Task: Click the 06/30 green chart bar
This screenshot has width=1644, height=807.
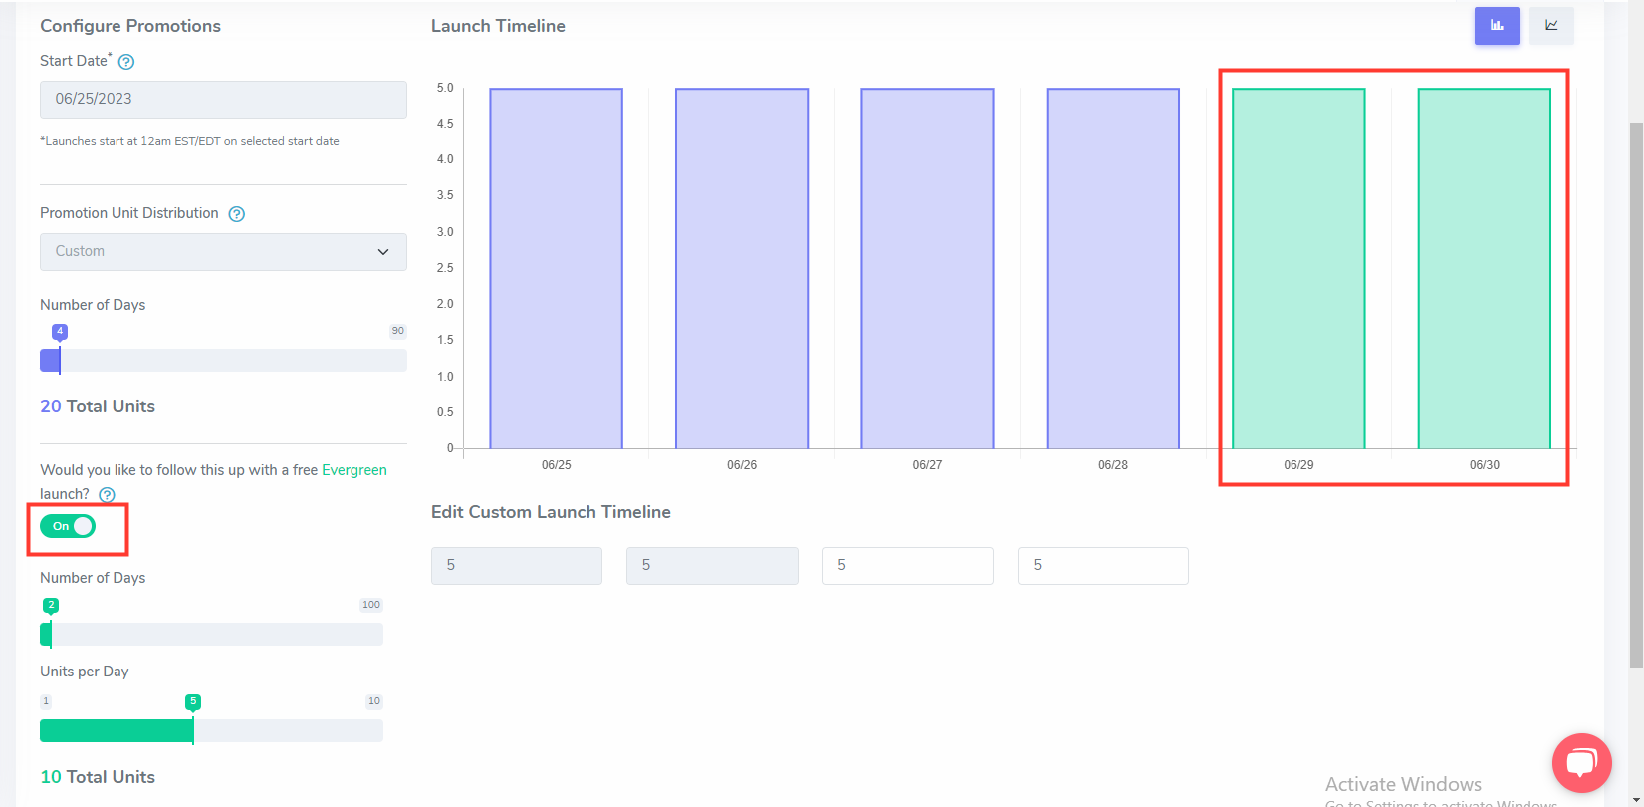Action: pyautogui.click(x=1484, y=269)
